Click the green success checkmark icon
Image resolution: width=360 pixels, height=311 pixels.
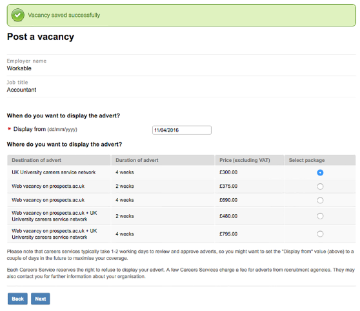(x=17, y=15)
